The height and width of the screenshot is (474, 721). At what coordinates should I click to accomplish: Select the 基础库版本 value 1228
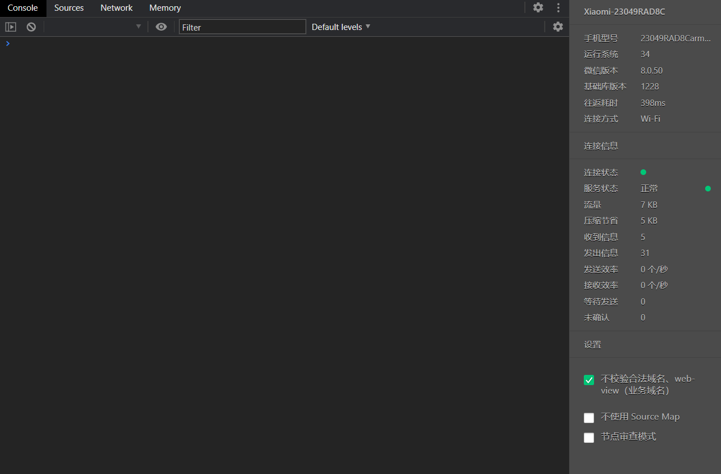(x=650, y=86)
